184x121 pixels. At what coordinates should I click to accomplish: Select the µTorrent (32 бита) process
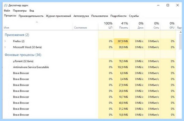click(89, 61)
